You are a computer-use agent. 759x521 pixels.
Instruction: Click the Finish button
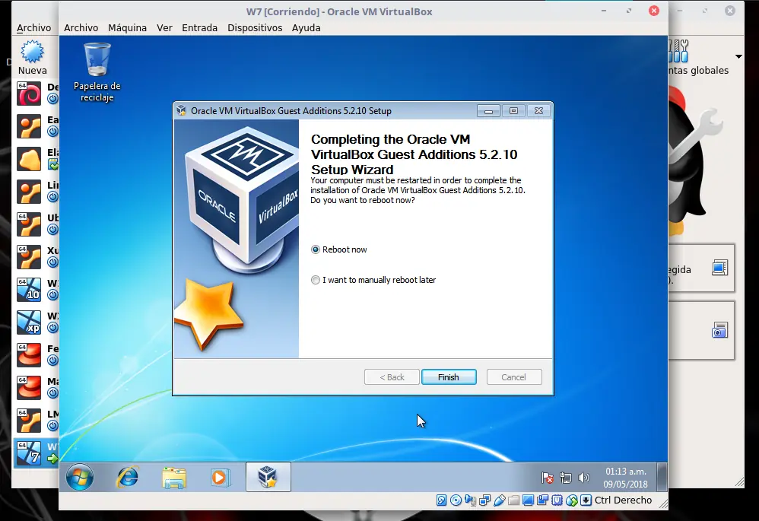pos(449,377)
